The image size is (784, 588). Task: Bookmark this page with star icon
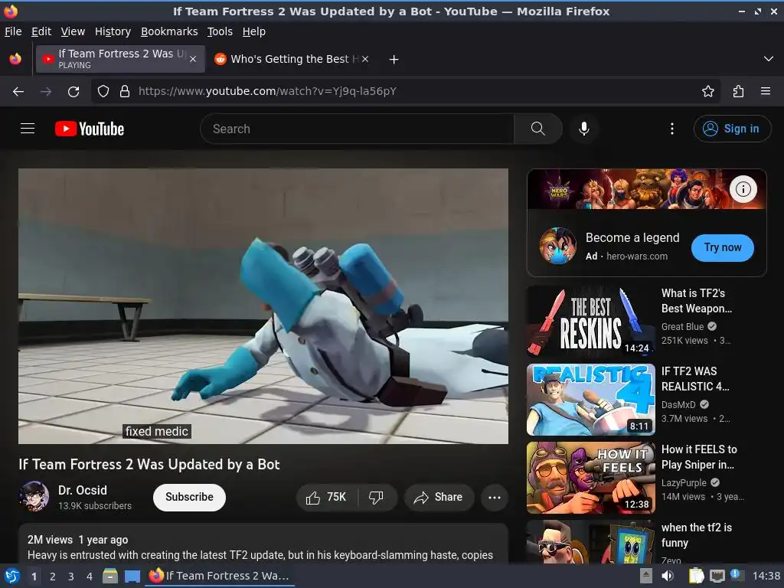(707, 91)
